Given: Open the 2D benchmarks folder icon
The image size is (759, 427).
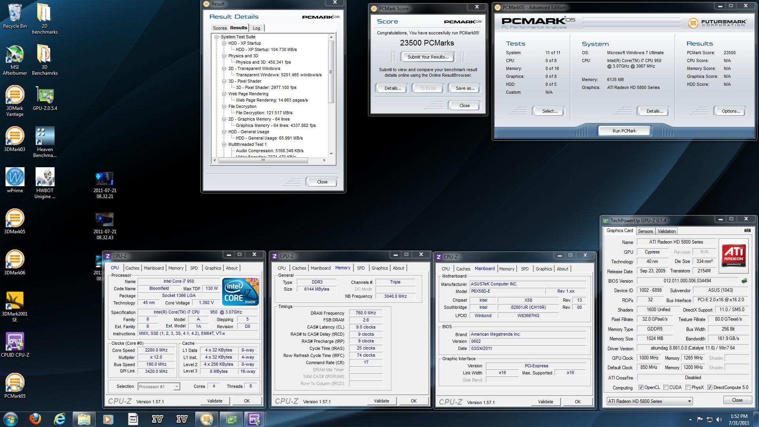Looking at the screenshot, I should 45,19.
